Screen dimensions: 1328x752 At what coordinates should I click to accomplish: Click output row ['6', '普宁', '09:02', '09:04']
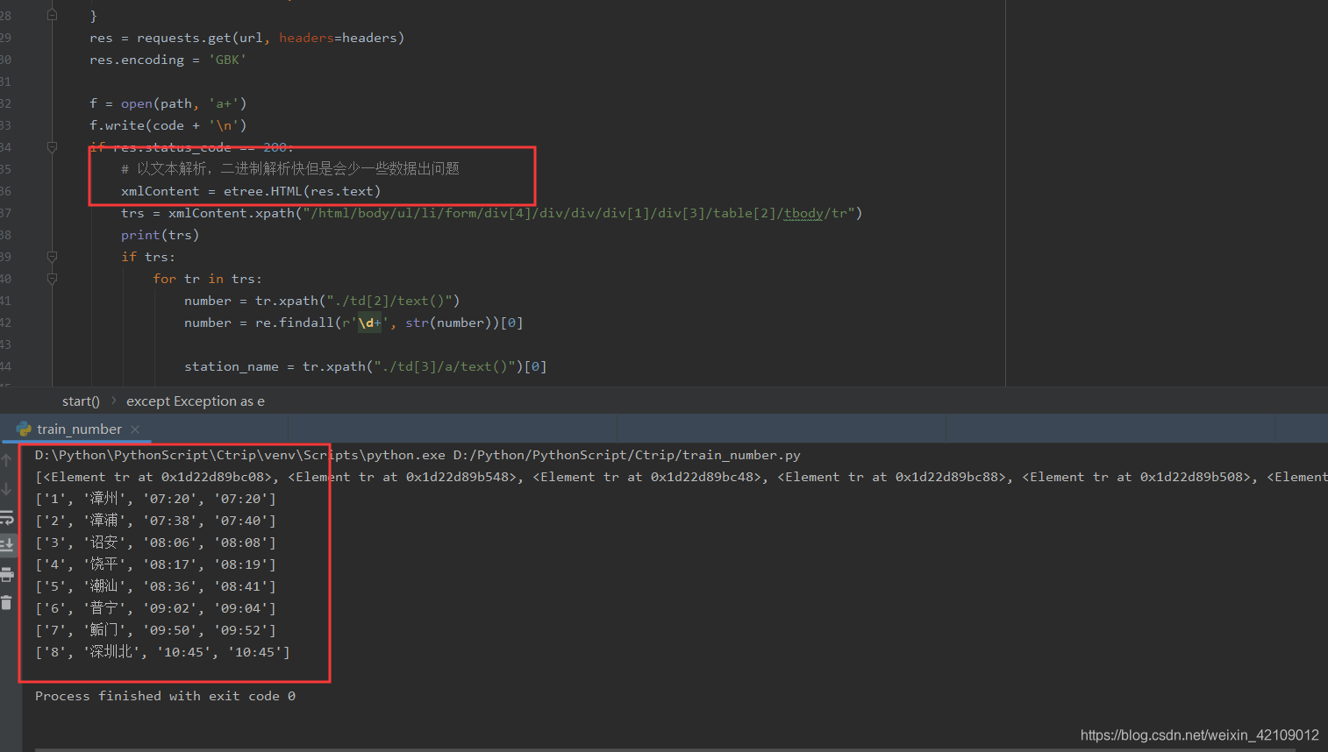pyautogui.click(x=155, y=608)
